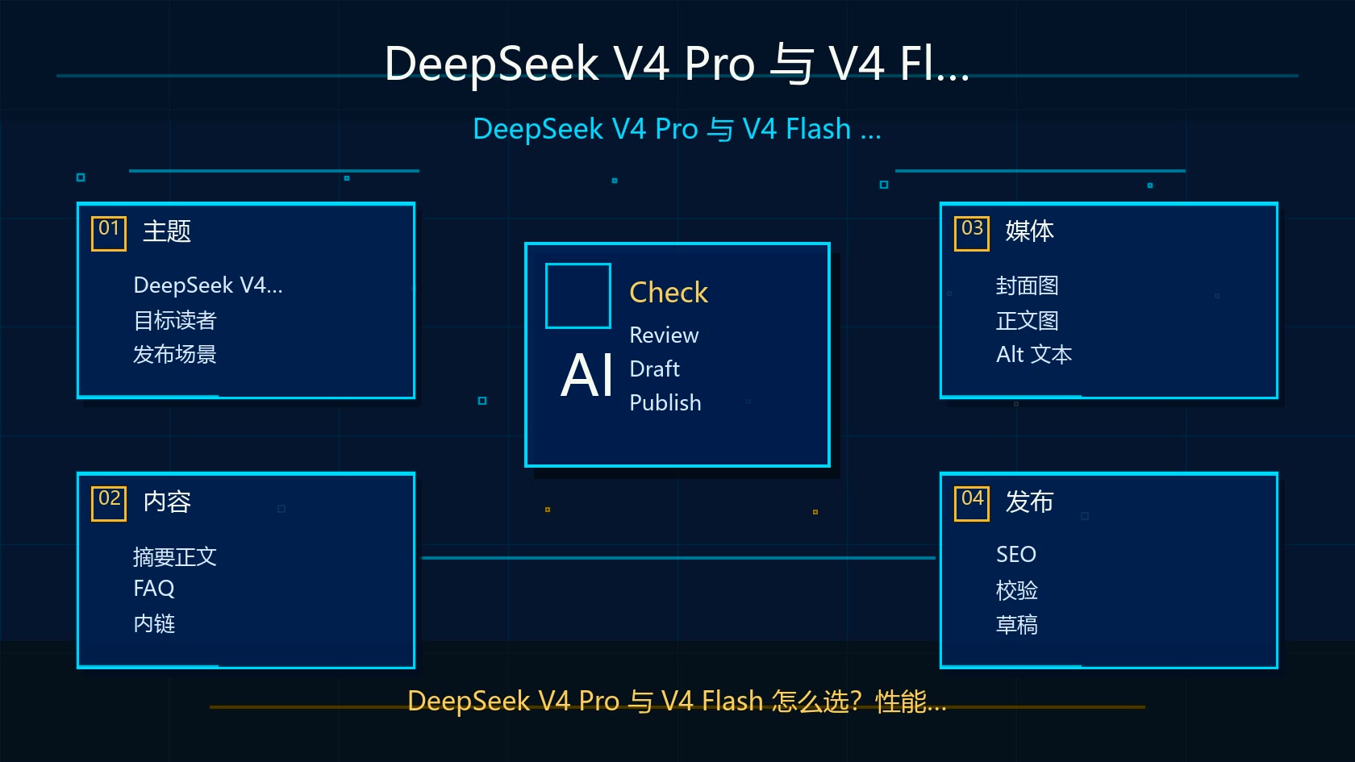1355x762 pixels.
Task: Click the 主题 card heading
Action: [x=167, y=231]
